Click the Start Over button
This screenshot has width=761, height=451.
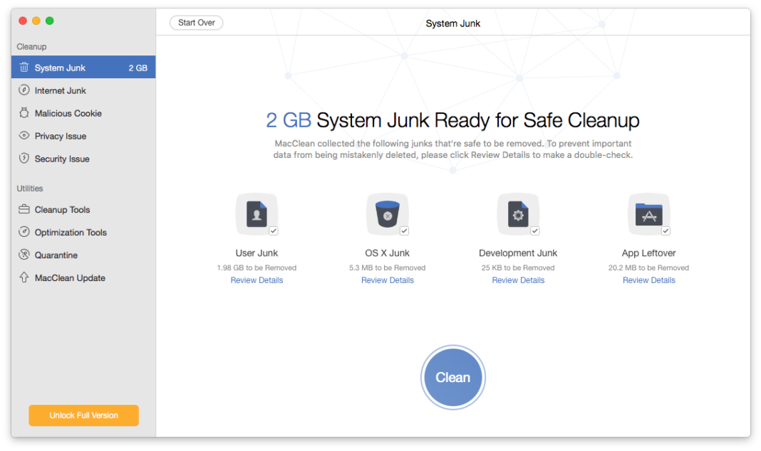[196, 22]
